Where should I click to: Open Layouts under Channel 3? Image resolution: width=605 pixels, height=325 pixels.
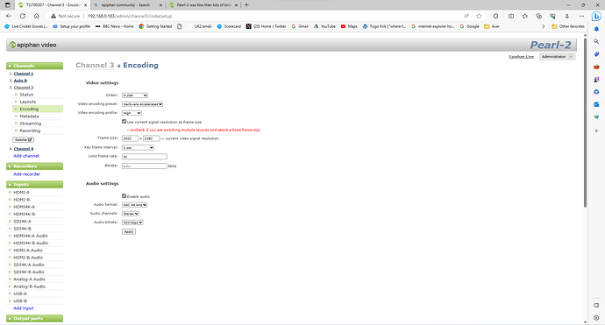(x=28, y=102)
